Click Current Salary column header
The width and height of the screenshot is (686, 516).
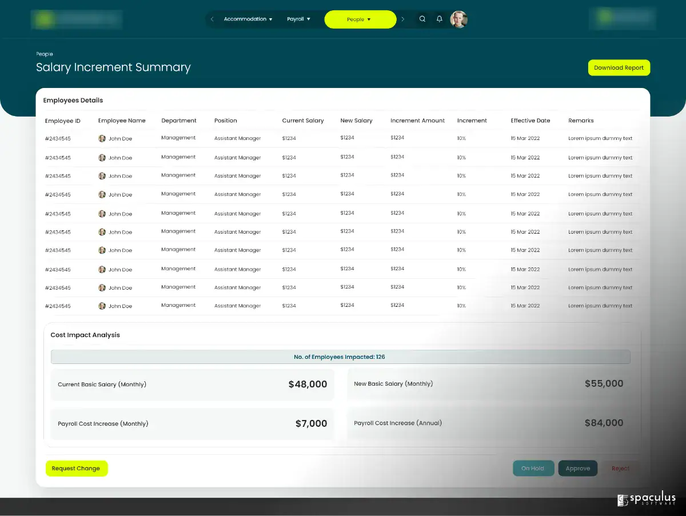coord(303,121)
